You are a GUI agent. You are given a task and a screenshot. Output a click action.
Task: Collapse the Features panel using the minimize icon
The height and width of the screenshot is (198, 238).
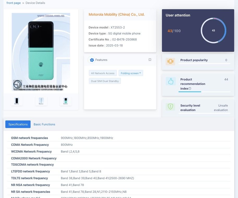pyautogui.click(x=150, y=60)
